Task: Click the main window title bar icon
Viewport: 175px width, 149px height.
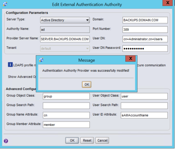Action: point(5,4)
